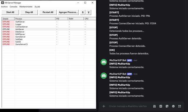Select the SubGS process row

coord(49,42)
